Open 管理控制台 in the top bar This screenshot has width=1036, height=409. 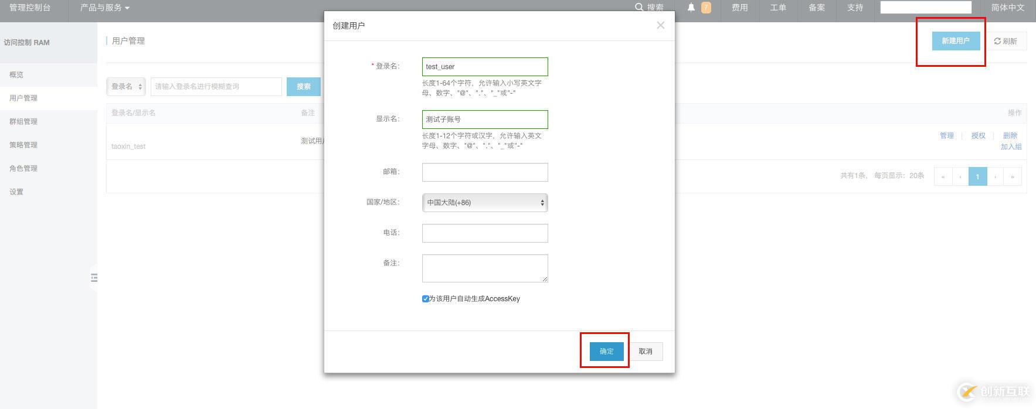tap(30, 8)
